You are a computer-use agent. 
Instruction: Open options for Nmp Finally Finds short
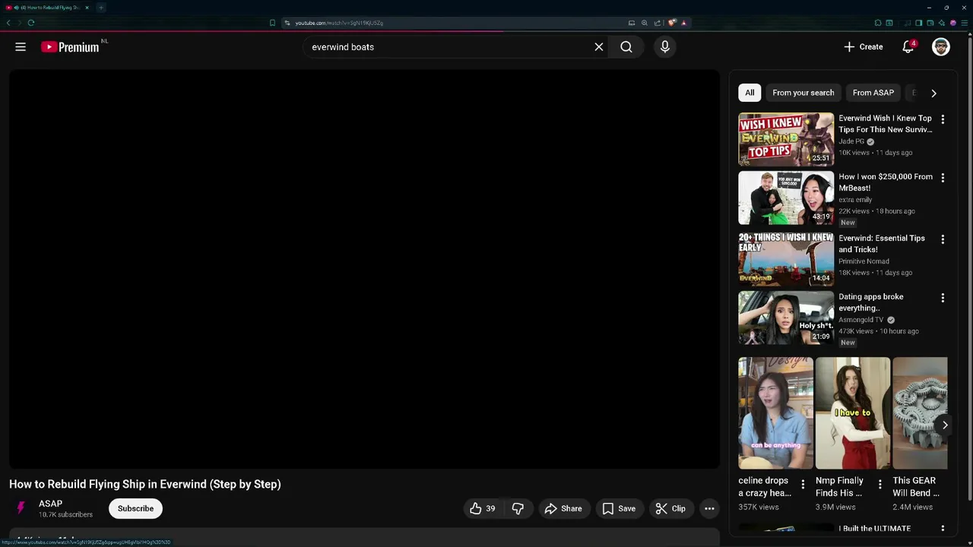[x=880, y=484]
